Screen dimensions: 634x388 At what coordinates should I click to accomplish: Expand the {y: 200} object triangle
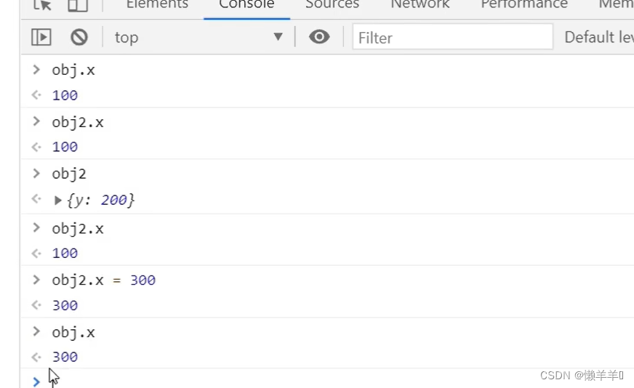point(58,200)
